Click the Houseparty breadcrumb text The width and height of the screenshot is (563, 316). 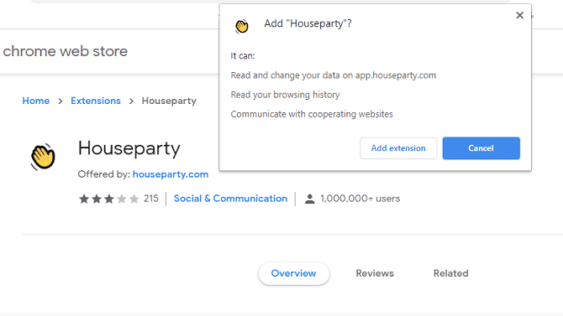(169, 101)
